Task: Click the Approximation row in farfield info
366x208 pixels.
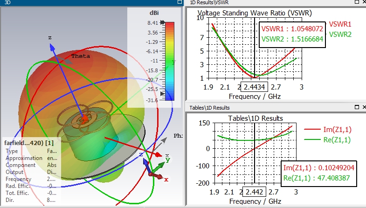Action: [31, 158]
